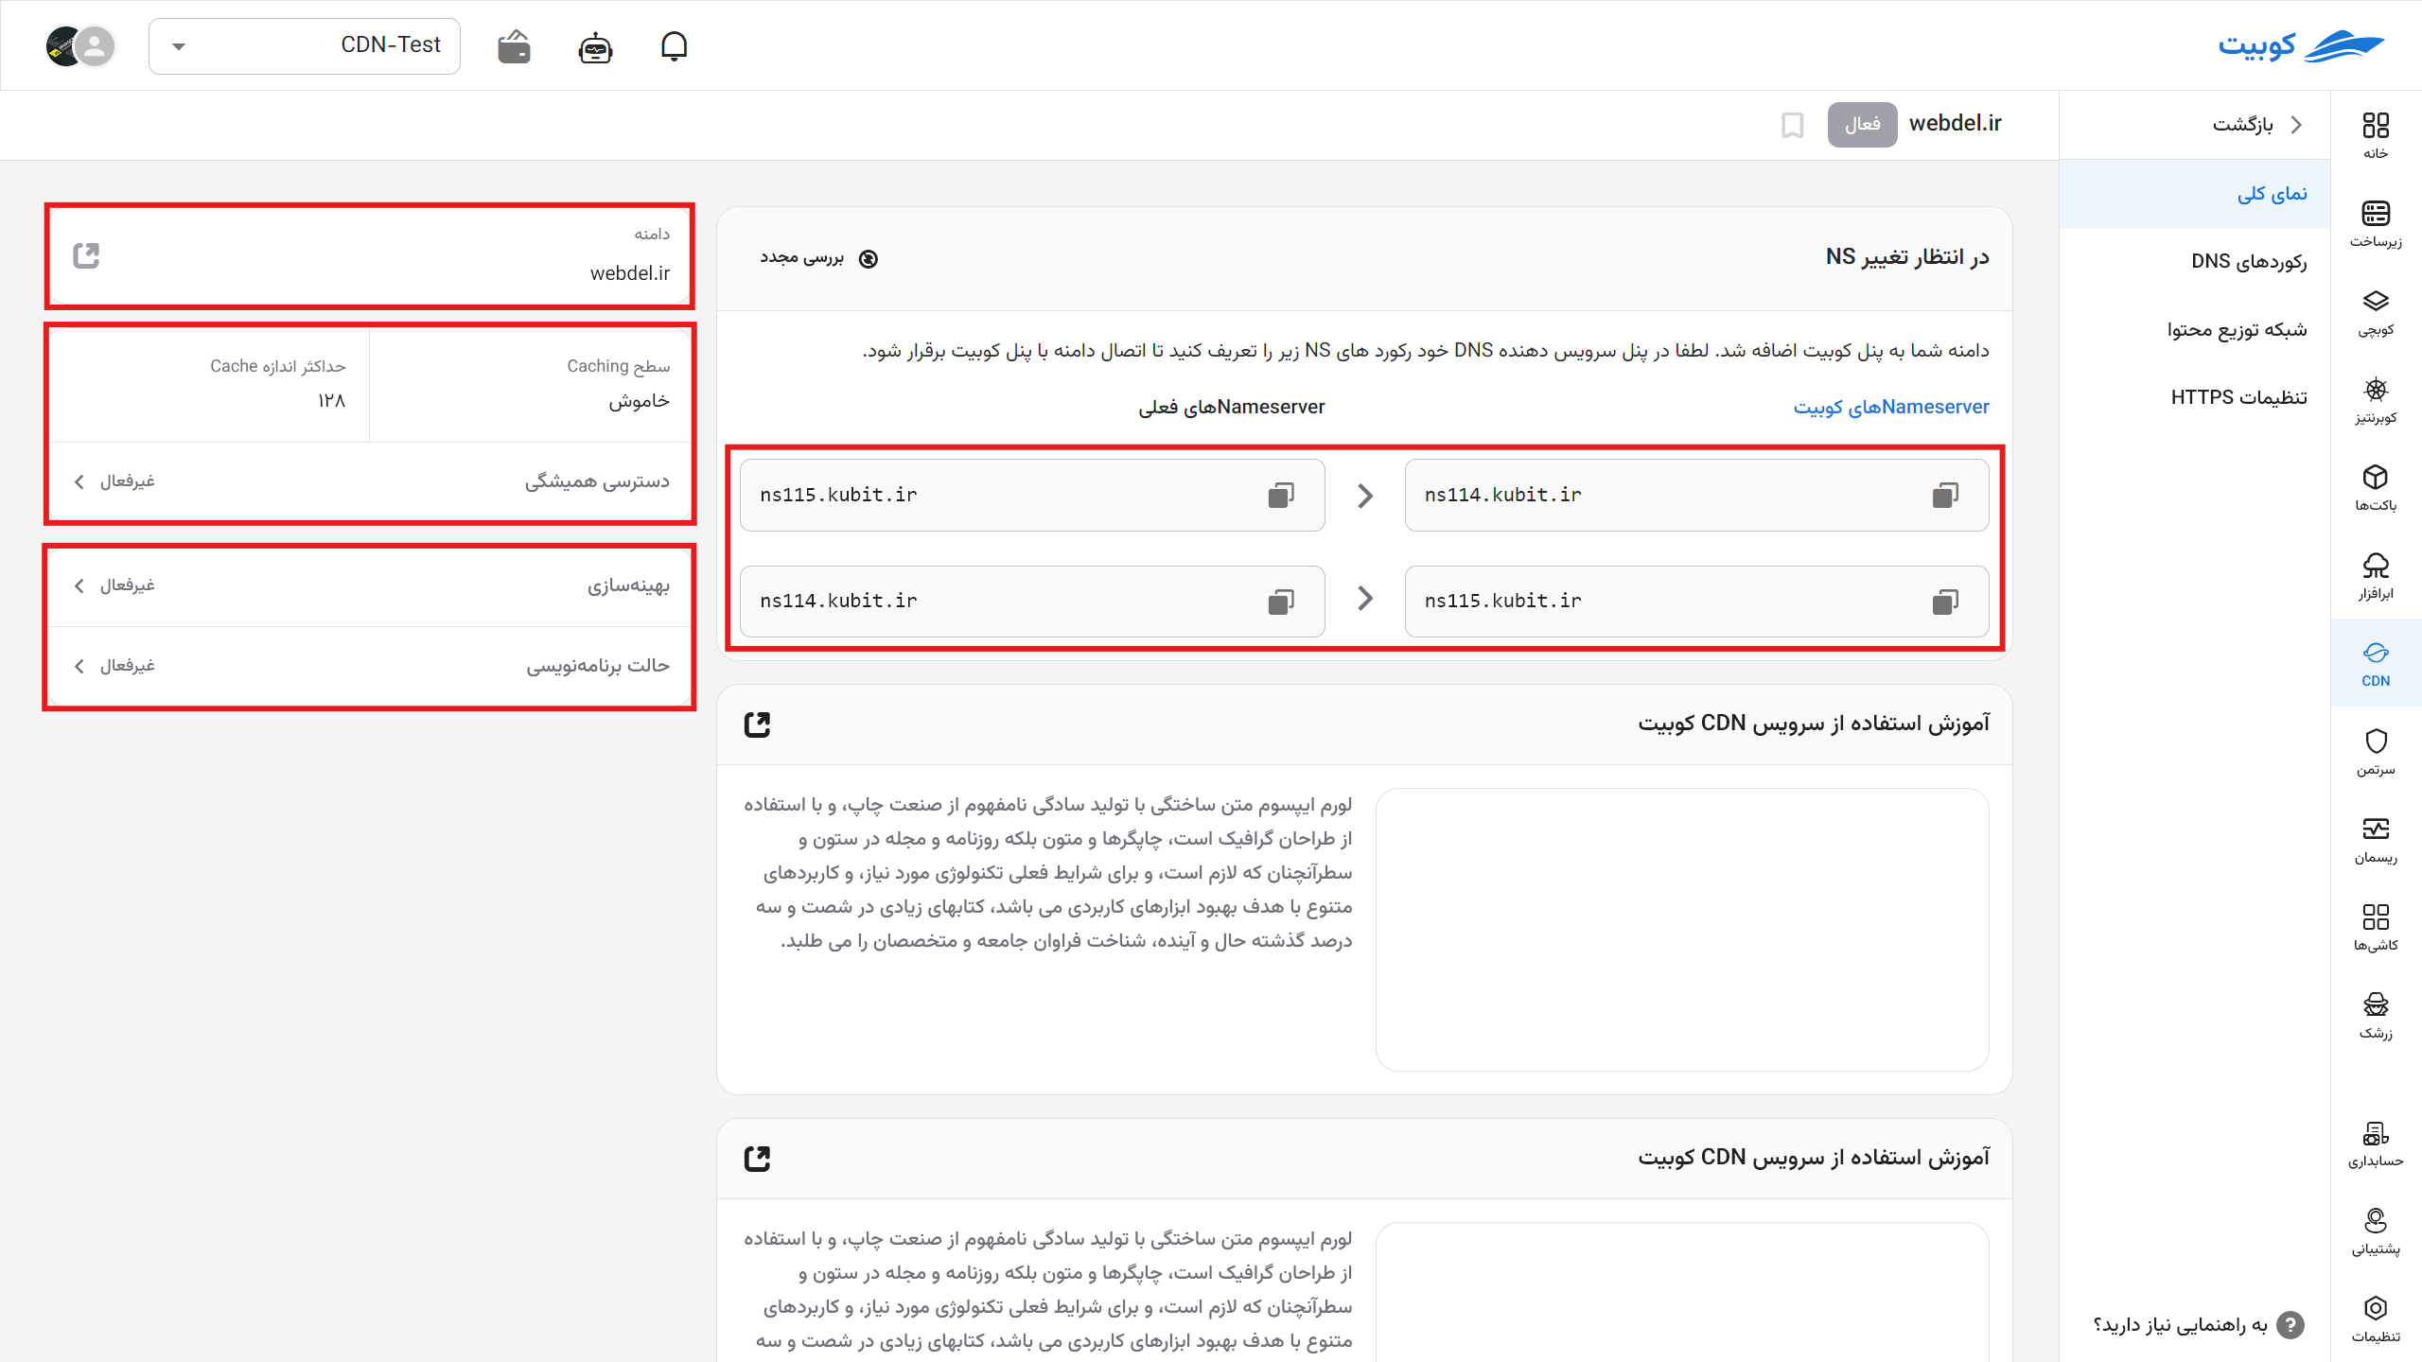Screen dimensions: 2422x1362
Task: Open first CDN tutorial external link icon
Action: pyautogui.click(x=757, y=725)
